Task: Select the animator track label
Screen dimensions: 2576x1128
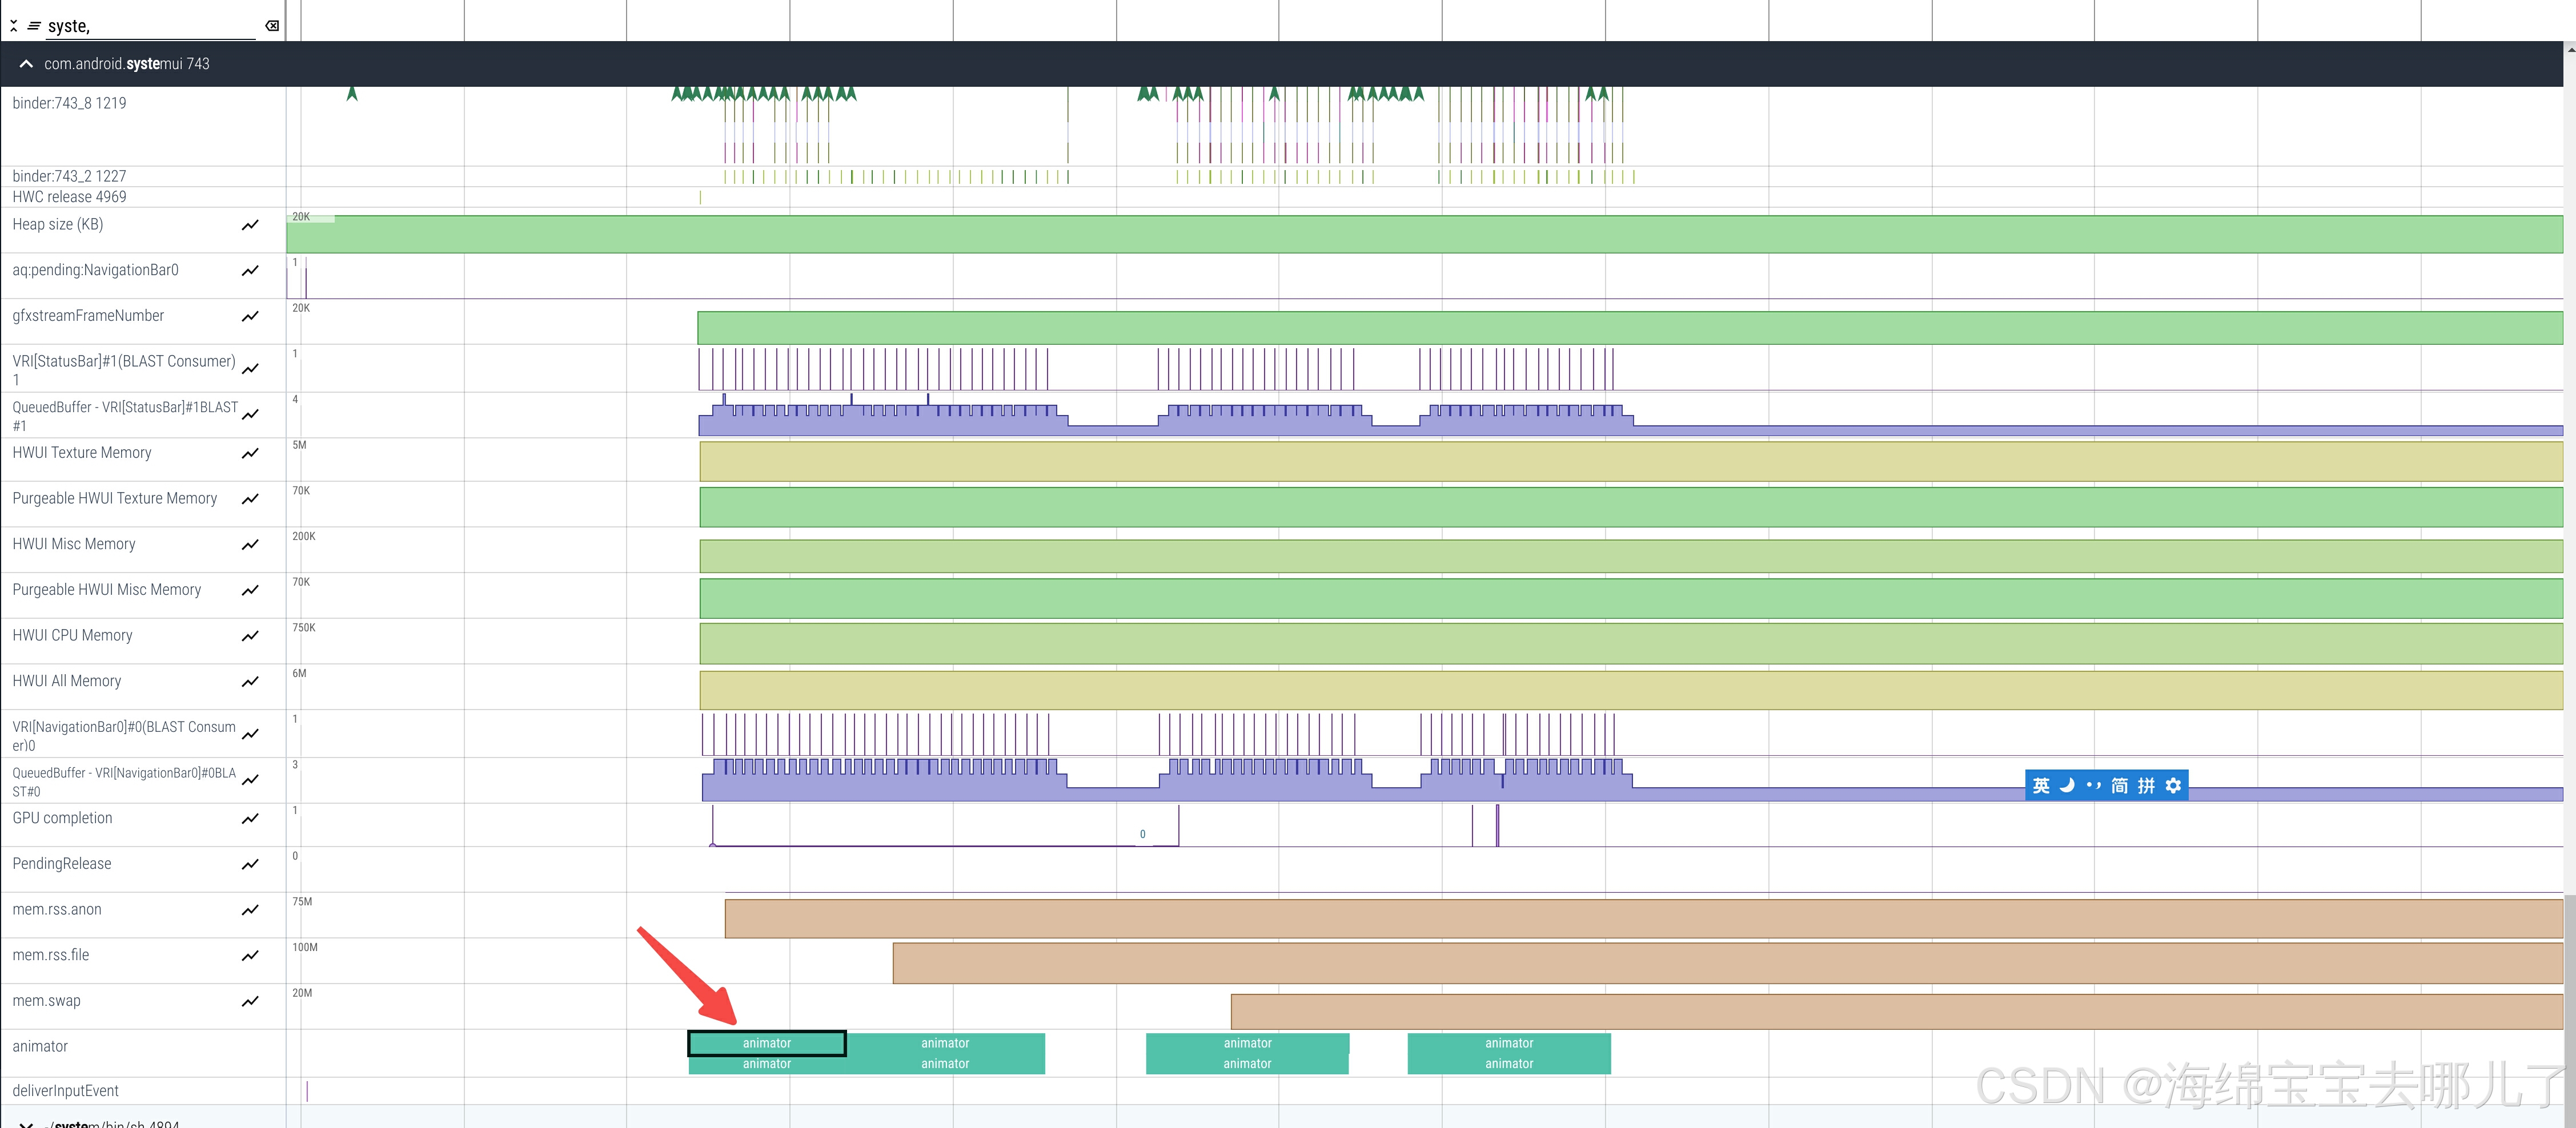Action: pos(40,1047)
